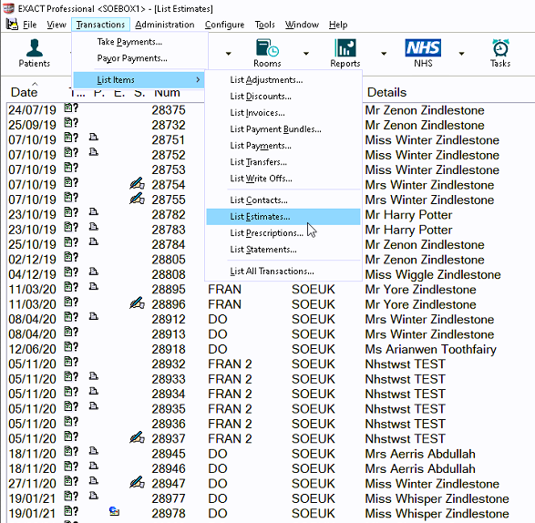Click estimate type icon for row 28932
Viewport: 535px width, 523px height.
(71, 363)
